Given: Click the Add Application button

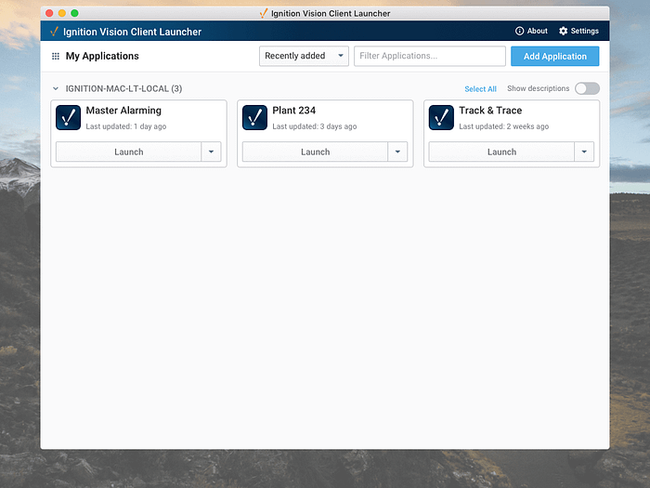Looking at the screenshot, I should [554, 56].
